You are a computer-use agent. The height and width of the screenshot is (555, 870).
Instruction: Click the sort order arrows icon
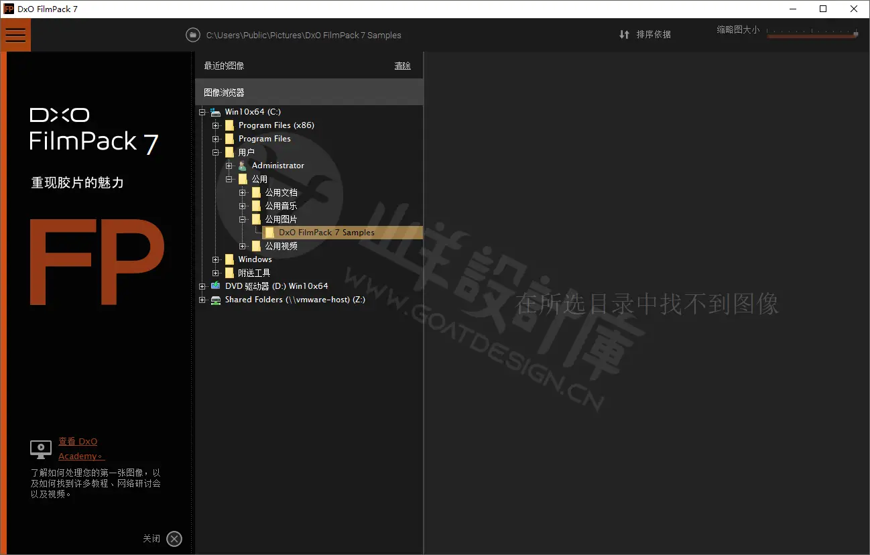[x=624, y=34]
